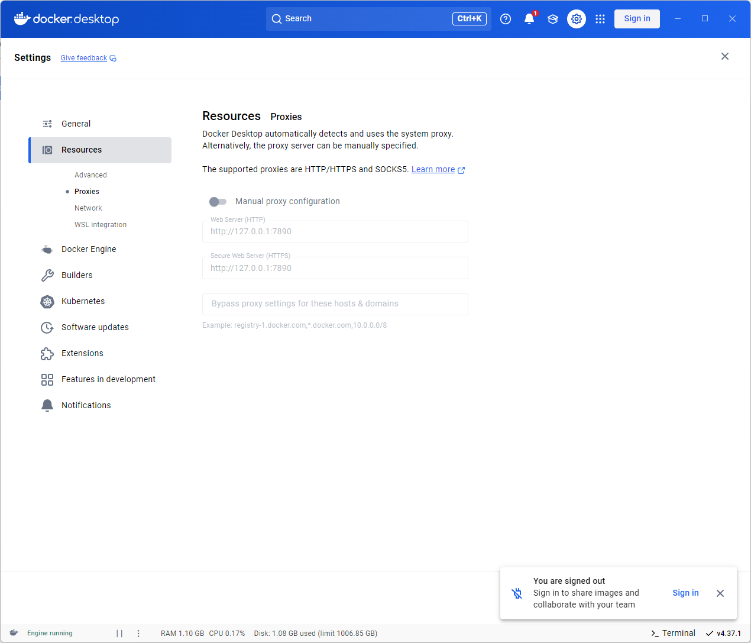Minimize the Docker Desktop window
Screen dimensions: 751x643
coord(678,19)
